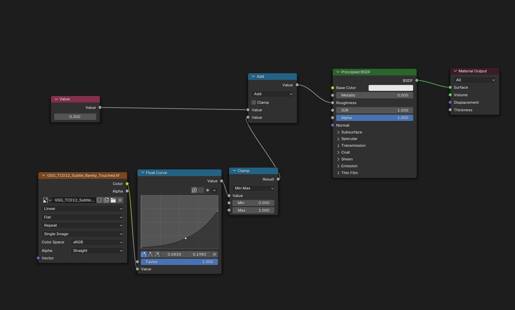Collapse the Material Output node

[x=455, y=71]
